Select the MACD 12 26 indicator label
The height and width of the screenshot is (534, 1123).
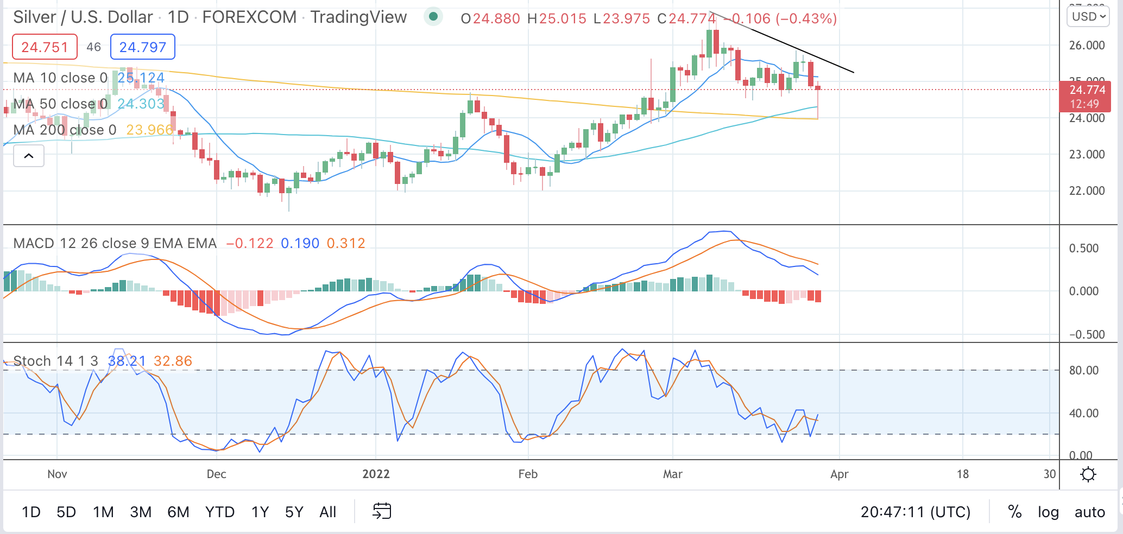(115, 243)
